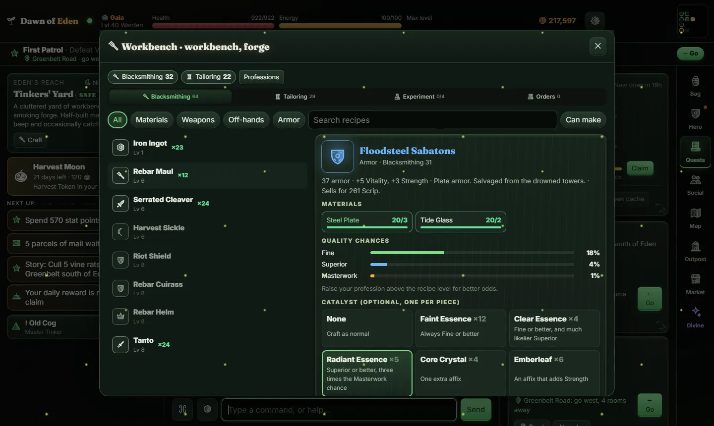
Task: Click the Professions button
Action: (x=261, y=77)
